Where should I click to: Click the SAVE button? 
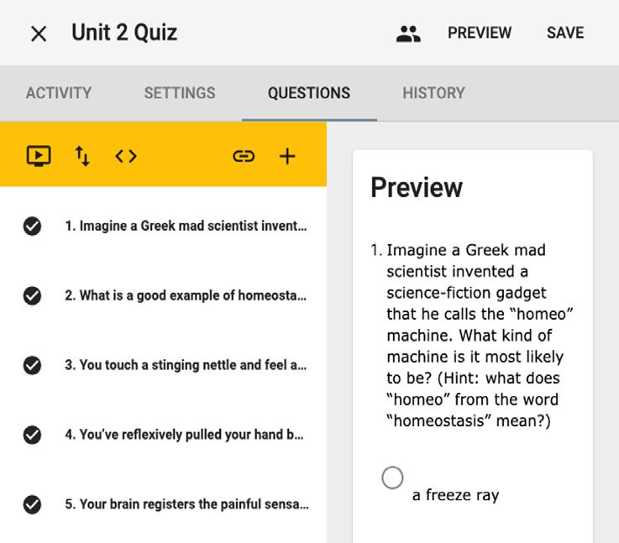[565, 33]
